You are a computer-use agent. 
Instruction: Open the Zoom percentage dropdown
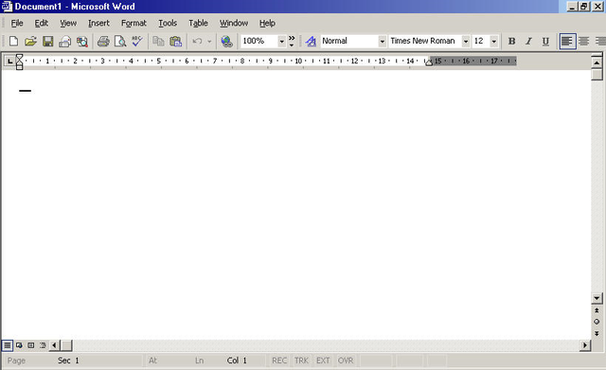[282, 41]
